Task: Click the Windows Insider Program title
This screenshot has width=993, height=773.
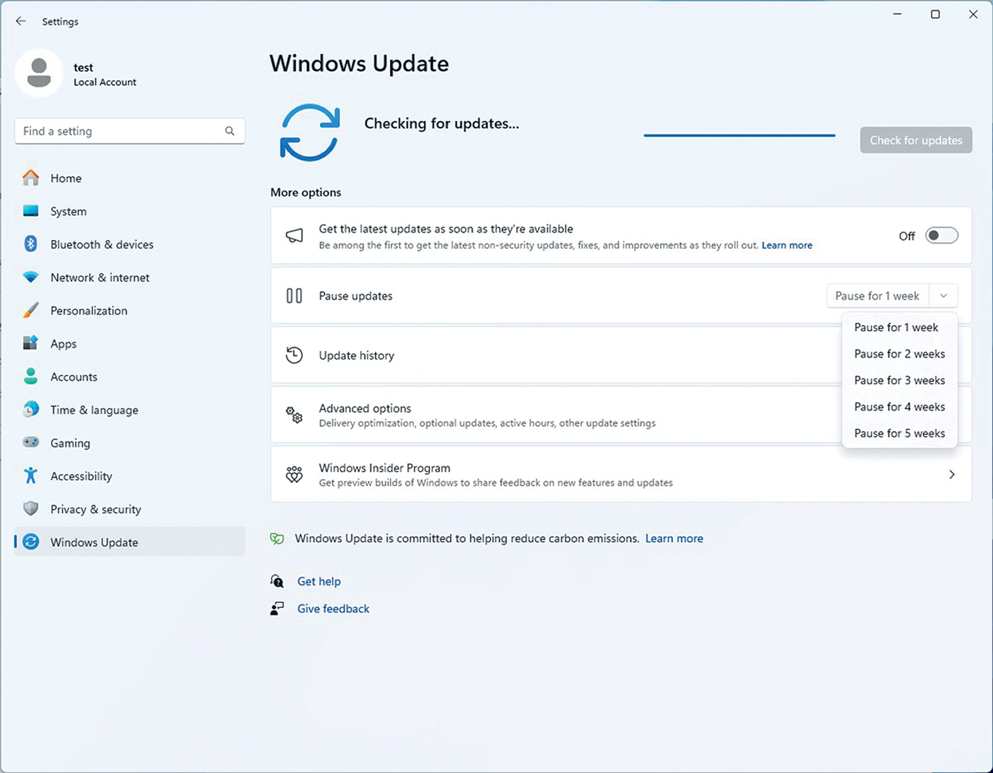Action: coord(384,468)
